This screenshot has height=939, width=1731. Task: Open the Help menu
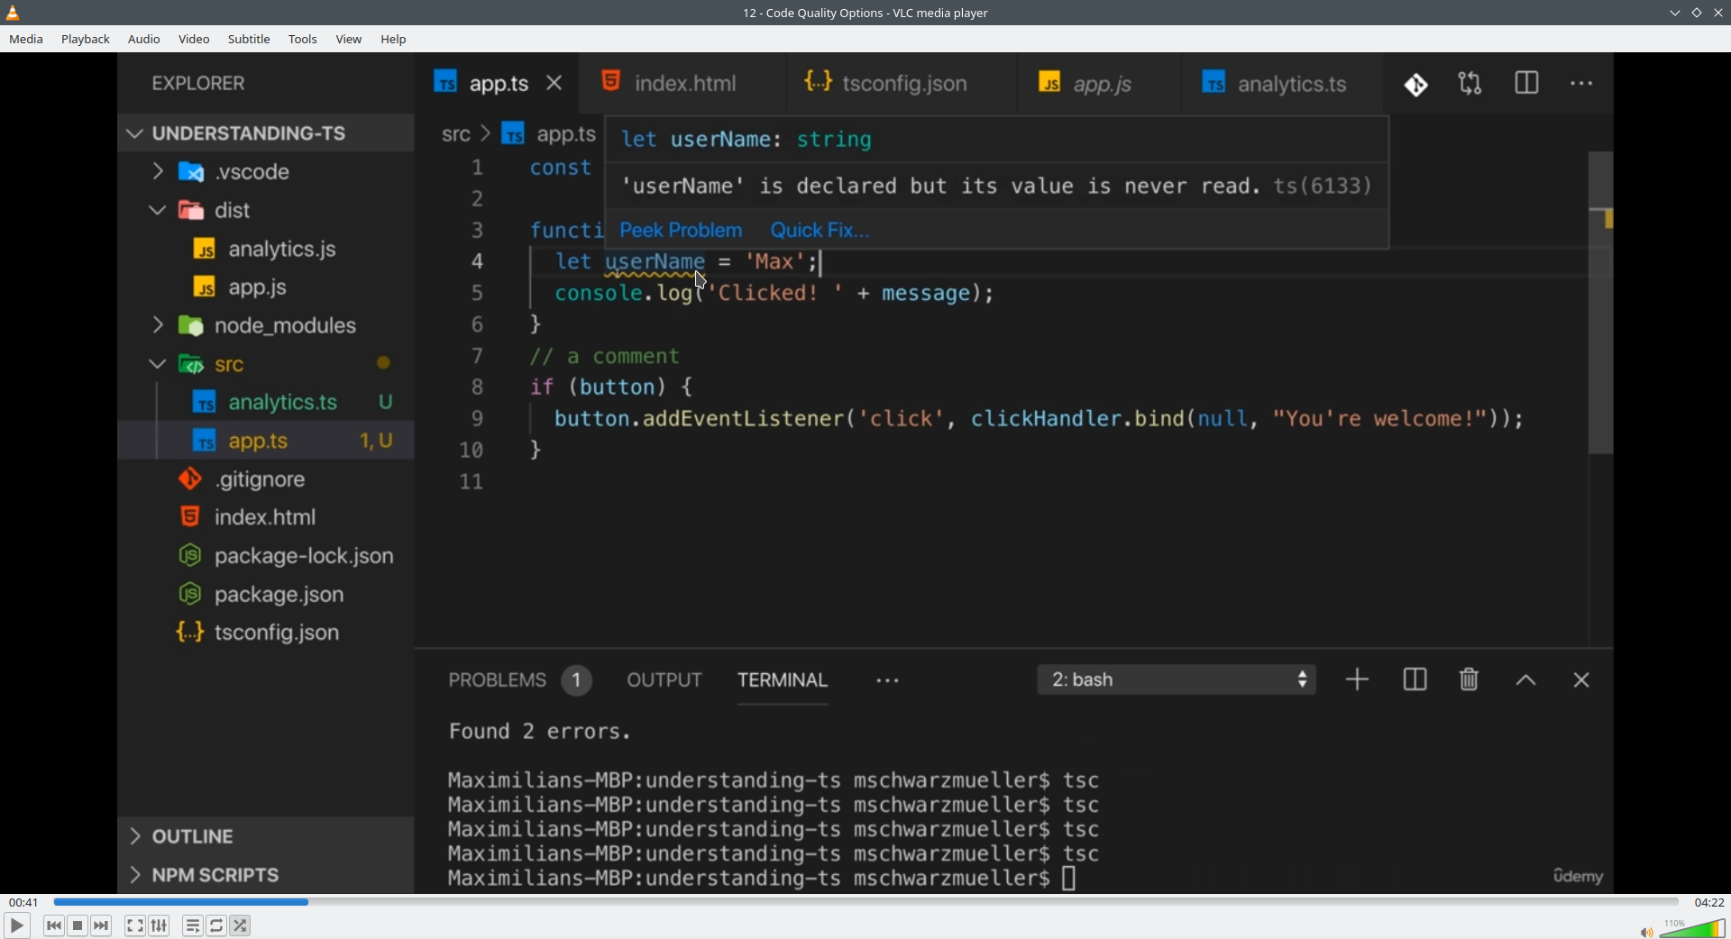394,40
